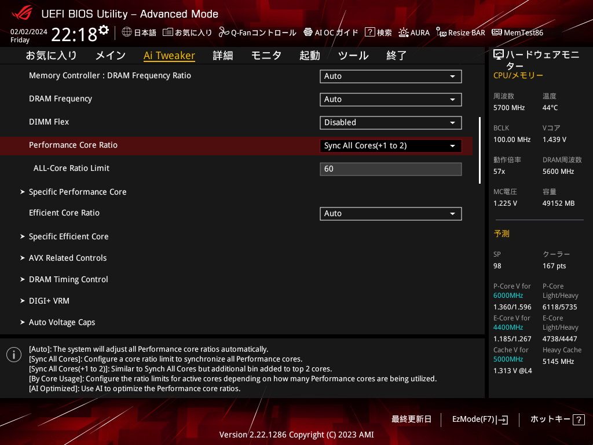This screenshot has width=593, height=445.
Task: Click the ROG logo icon
Action: [x=22, y=14]
